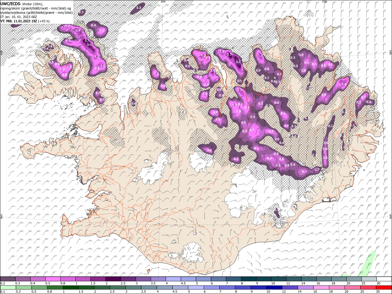Image resolution: width=392 pixels, height=294 pixels.
Task: Click the violet rain legend swatch labeled 12
Action: [x=290, y=288]
